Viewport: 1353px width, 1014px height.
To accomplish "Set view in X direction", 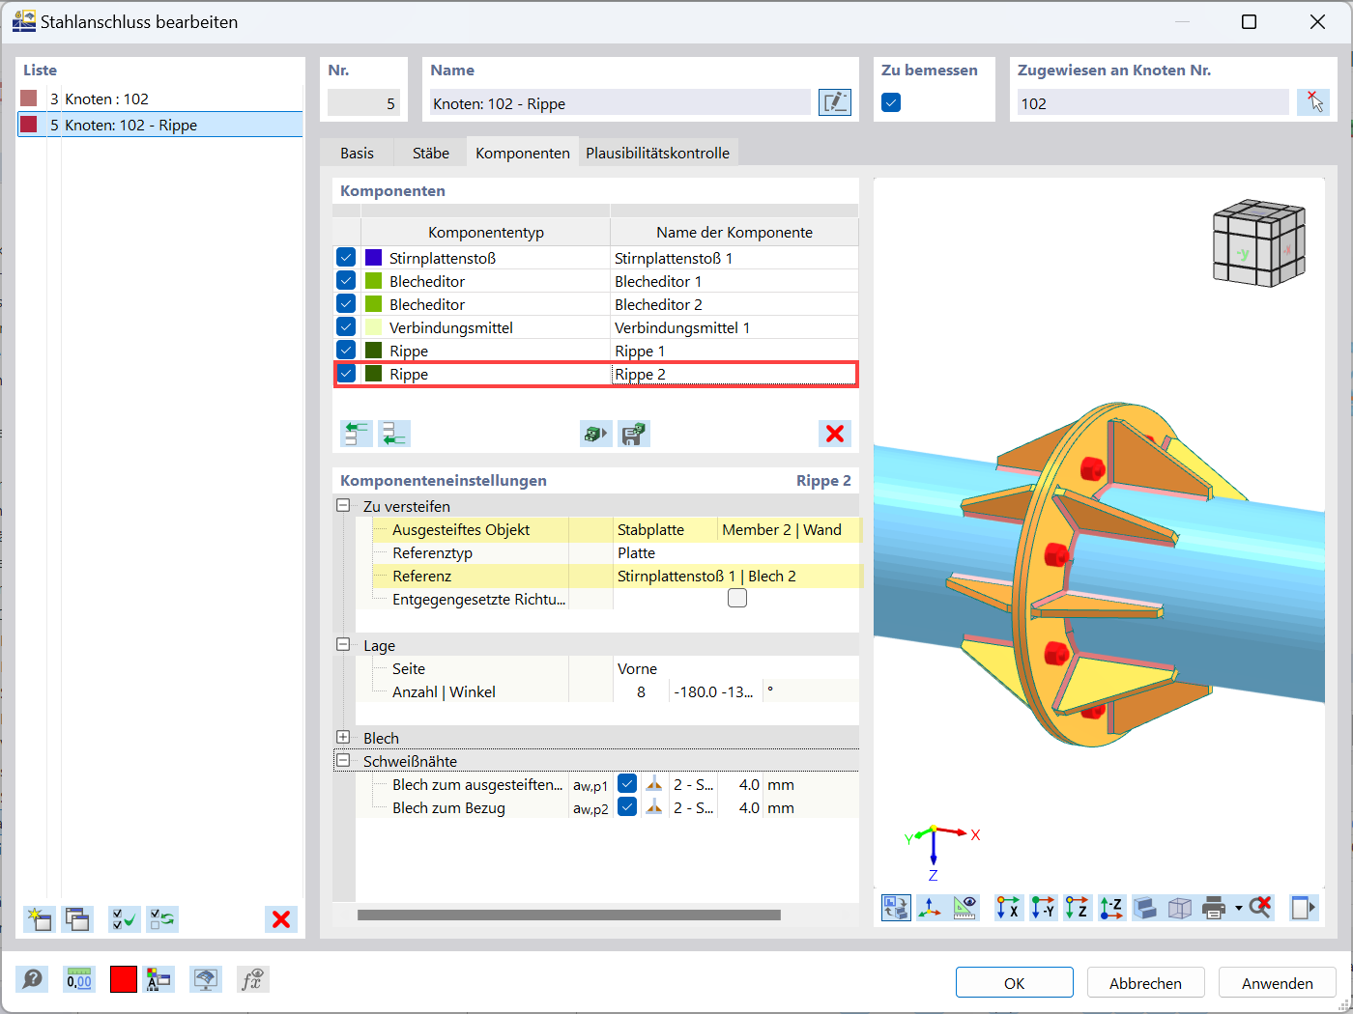I will (1008, 908).
